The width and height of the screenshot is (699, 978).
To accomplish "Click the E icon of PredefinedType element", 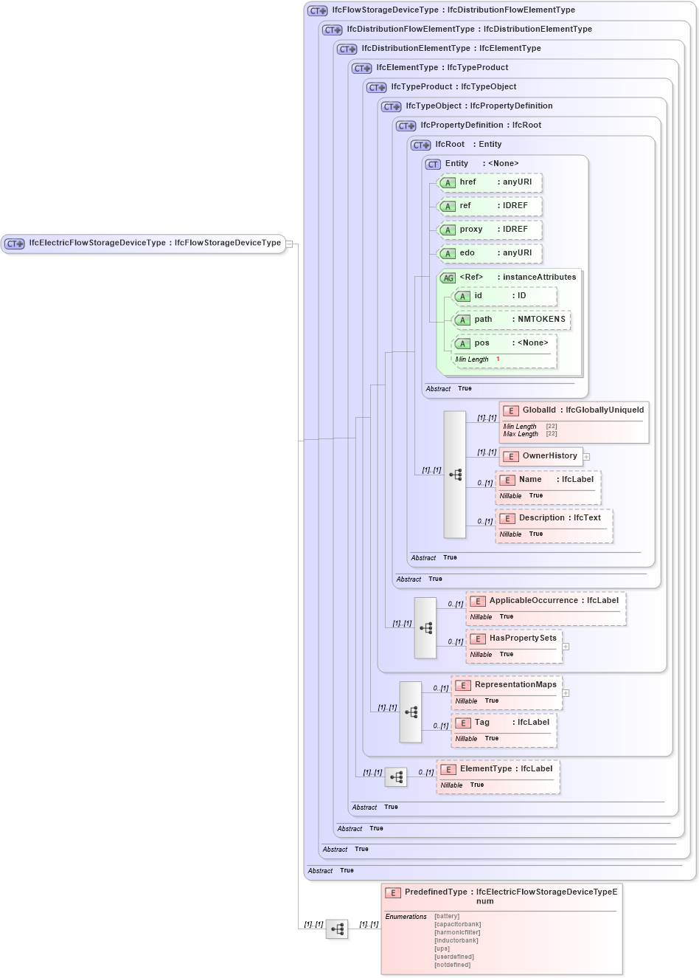I will click(x=393, y=892).
